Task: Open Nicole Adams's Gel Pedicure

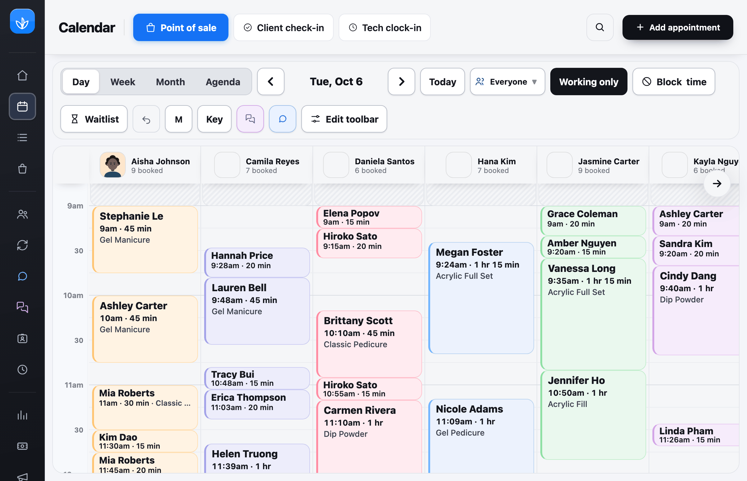Action: click(x=481, y=436)
